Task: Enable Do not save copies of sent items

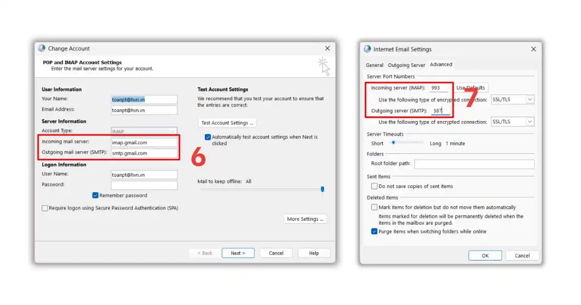Action: (x=374, y=186)
